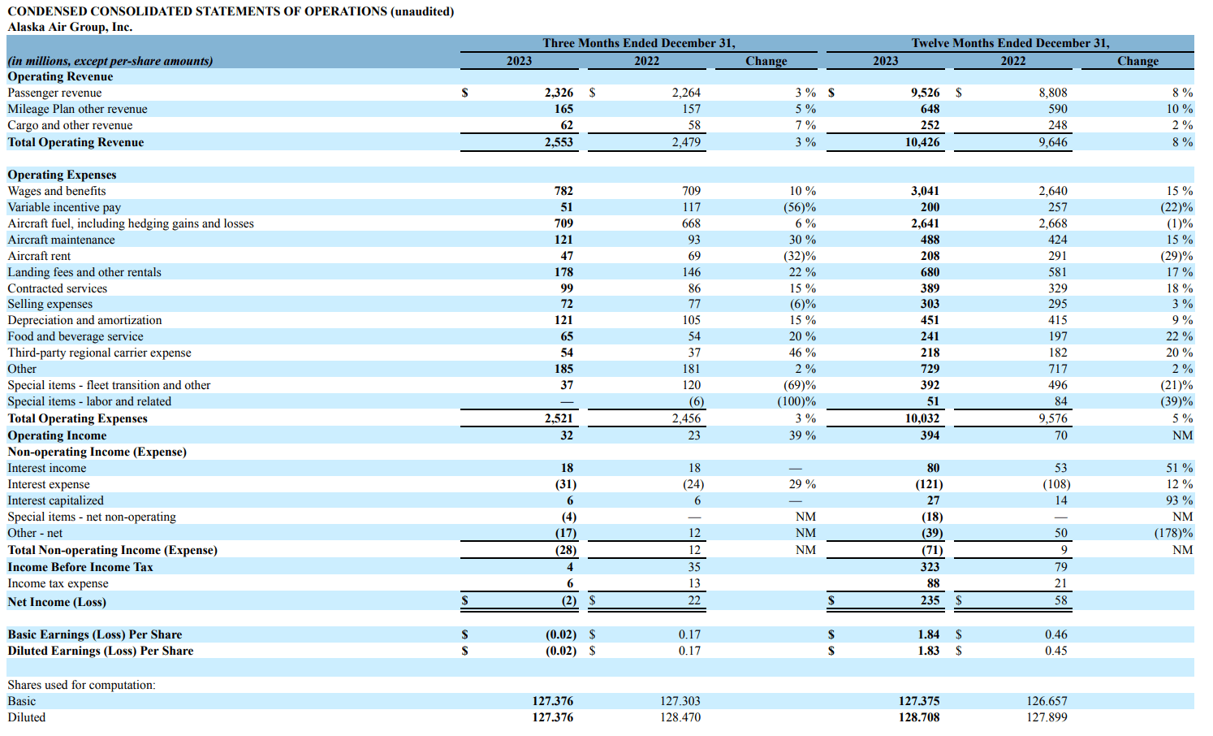
Task: Click the "Mileage Plan other revenue" row label
Action: pyautogui.click(x=77, y=109)
